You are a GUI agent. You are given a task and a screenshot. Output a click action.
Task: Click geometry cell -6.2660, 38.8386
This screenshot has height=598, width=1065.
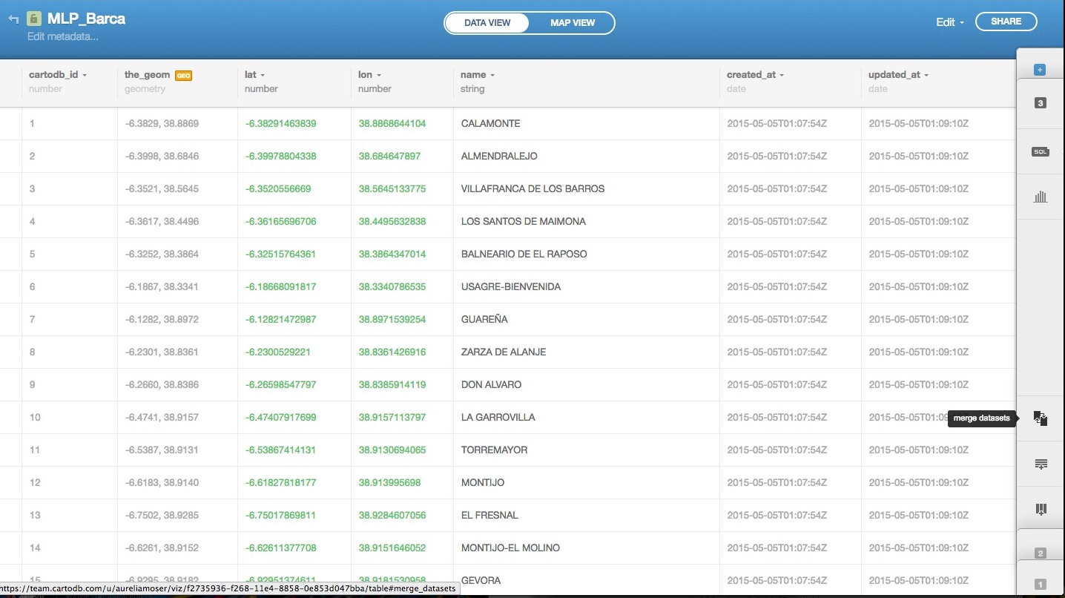pos(162,384)
